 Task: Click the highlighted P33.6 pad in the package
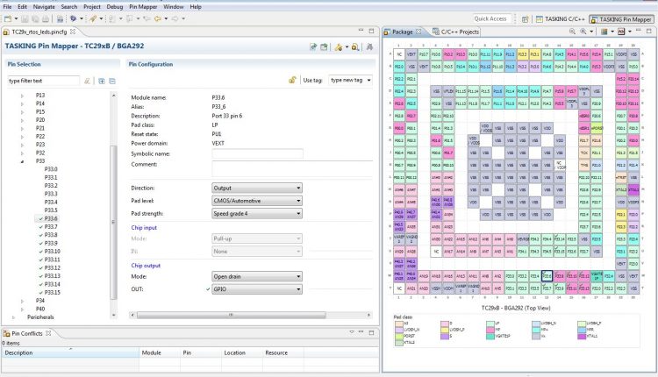[547, 276]
